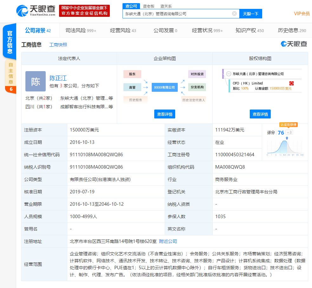Click the 陈 avatar tile
The width and height of the screenshot is (312, 288).
pos(36,81)
